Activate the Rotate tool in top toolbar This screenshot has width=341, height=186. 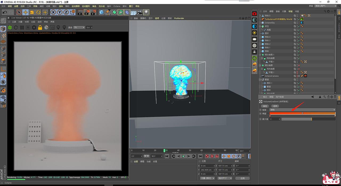(38, 12)
